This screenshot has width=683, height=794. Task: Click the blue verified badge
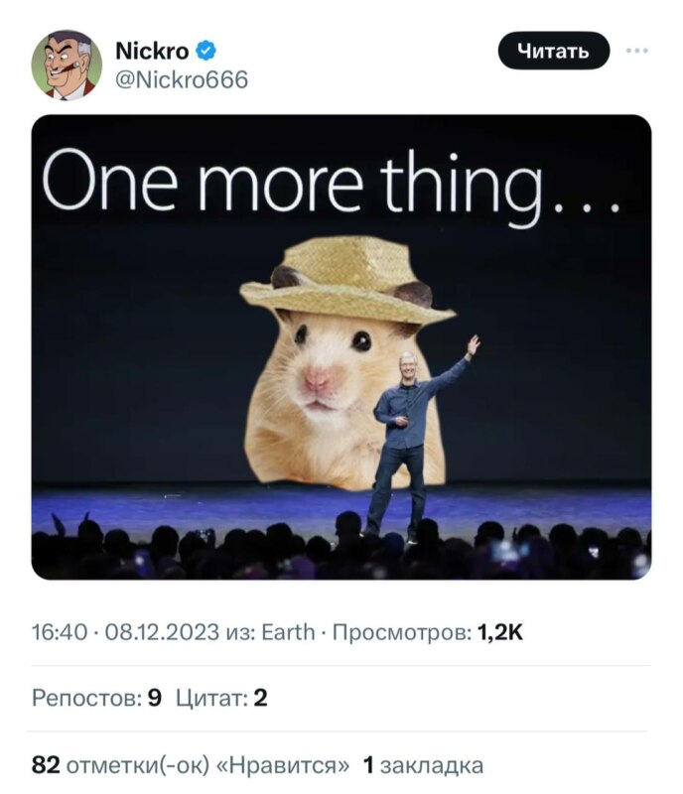point(205,51)
